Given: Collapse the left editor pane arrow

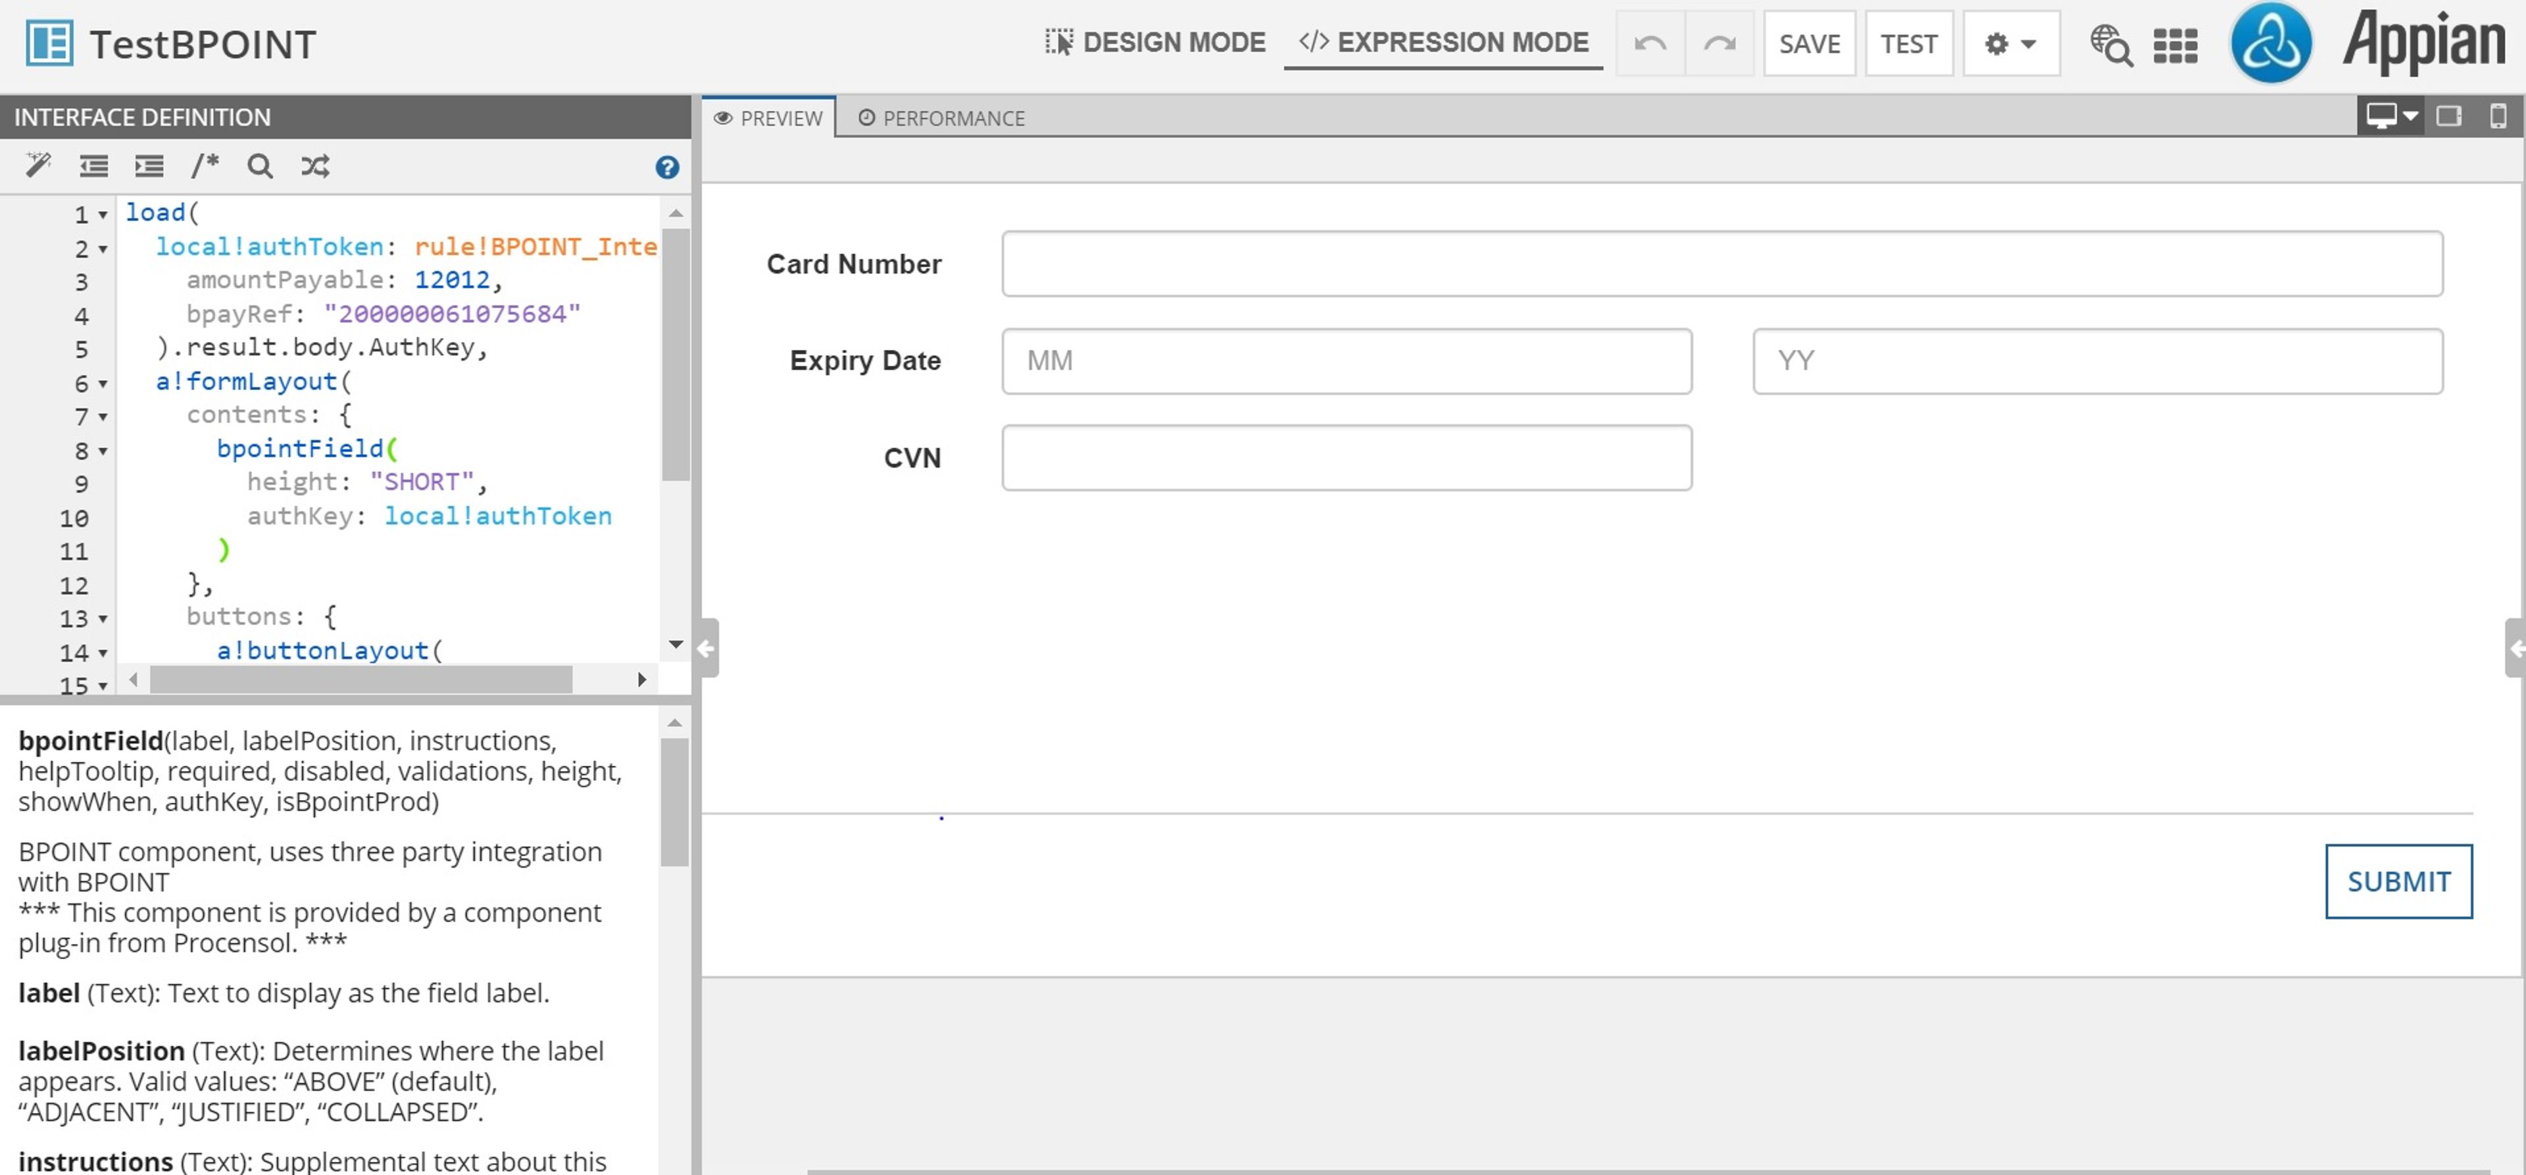Looking at the screenshot, I should pos(708,647).
